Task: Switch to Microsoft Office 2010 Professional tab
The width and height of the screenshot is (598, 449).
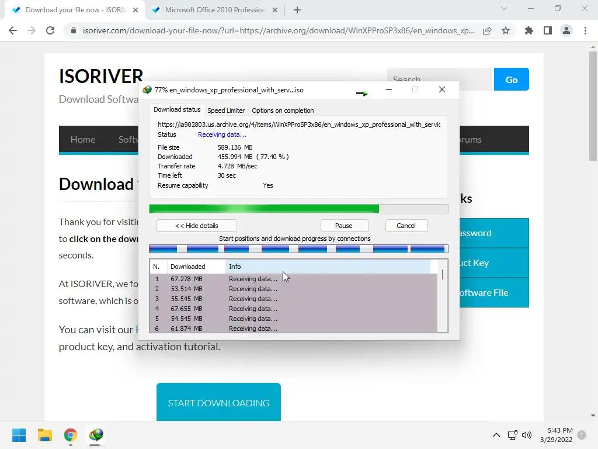Action: [x=215, y=10]
